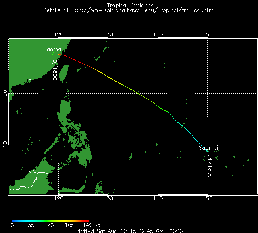Screen dimensions: 258x233
Task: Click the Saomai label near the China coast
Action: click(x=52, y=49)
